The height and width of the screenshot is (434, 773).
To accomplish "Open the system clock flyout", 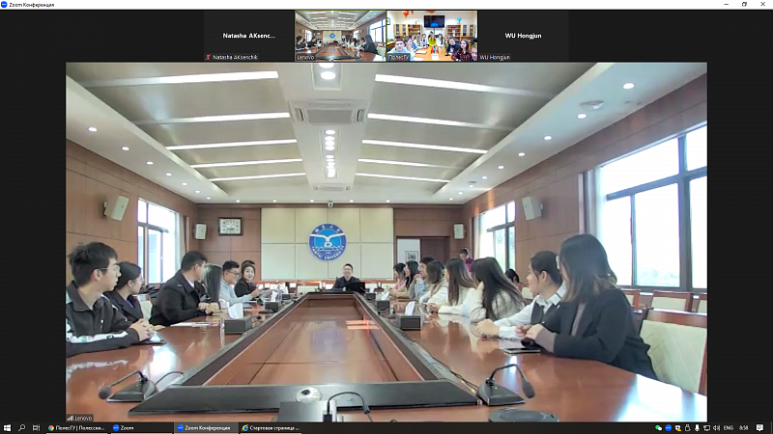I will [x=743, y=427].
